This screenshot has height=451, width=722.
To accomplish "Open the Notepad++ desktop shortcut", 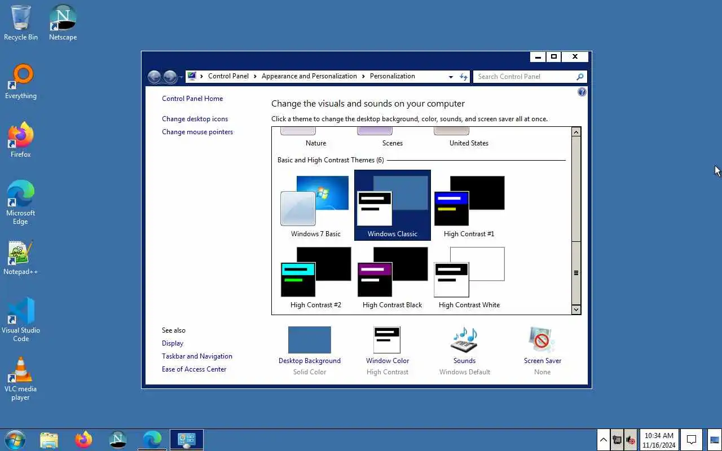I will (21, 258).
